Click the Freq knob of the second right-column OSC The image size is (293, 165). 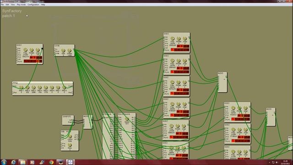pos(233,130)
